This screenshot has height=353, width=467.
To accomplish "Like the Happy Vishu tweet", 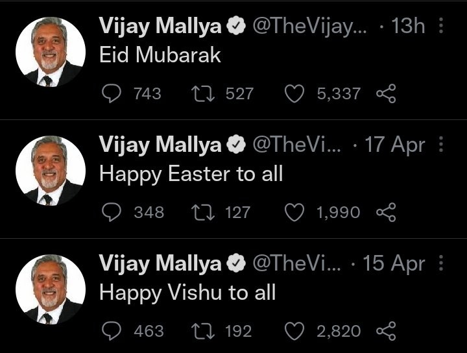I will tap(295, 331).
